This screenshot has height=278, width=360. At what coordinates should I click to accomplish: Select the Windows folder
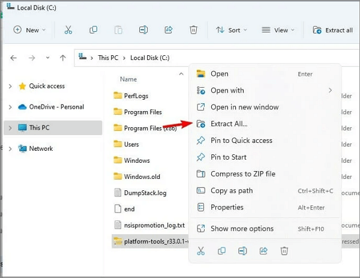pos(137,160)
